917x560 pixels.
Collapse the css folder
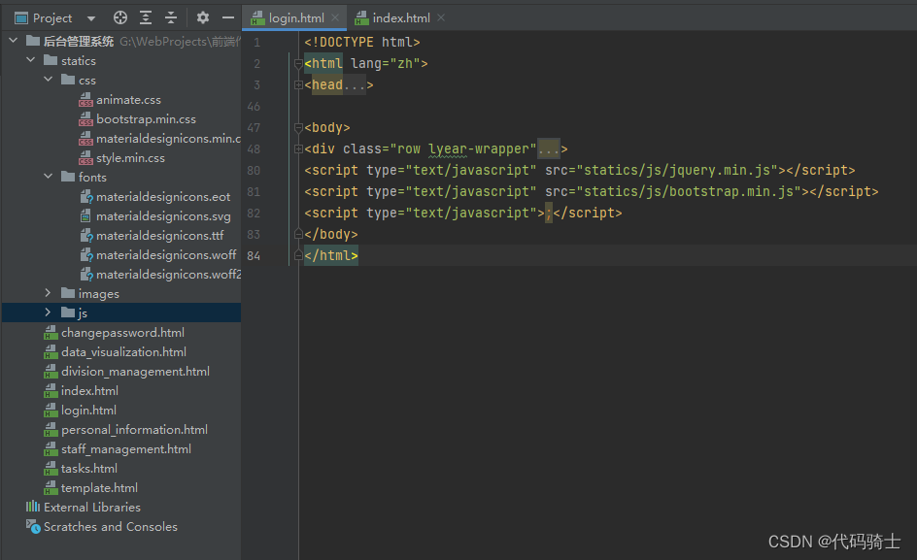click(49, 80)
